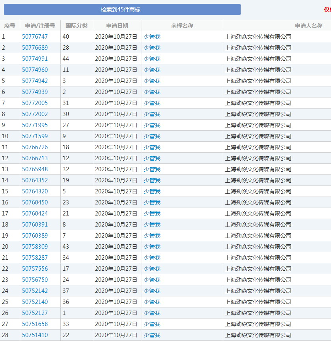Open registration number 50760450
Screen dimensions: 331x341
pyautogui.click(x=35, y=202)
